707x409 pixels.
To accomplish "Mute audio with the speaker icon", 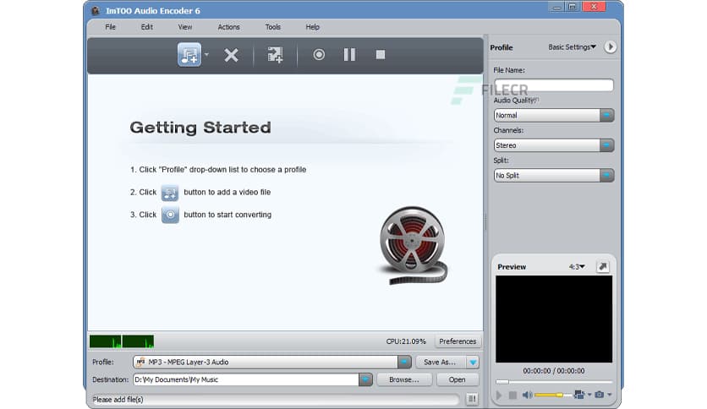I will (527, 395).
